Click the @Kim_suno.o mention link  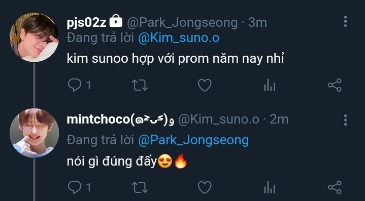[x=179, y=38]
